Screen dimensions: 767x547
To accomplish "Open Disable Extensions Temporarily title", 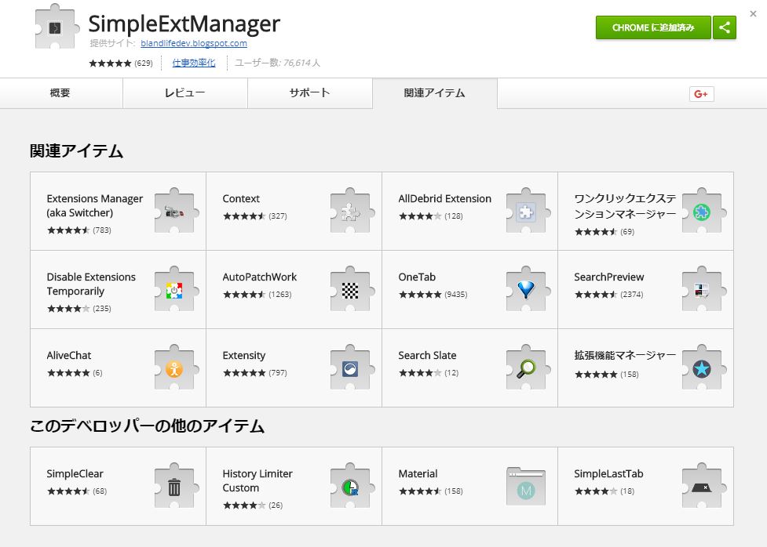I will click(91, 284).
